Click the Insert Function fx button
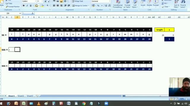Image resolution: width=190 pixels, height=106 pixels. [33, 13]
